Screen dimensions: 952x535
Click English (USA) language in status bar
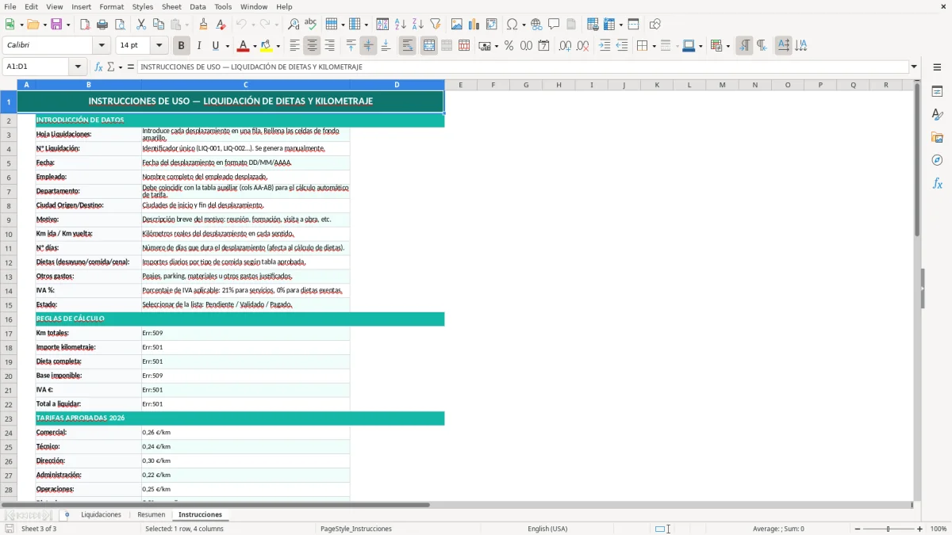pyautogui.click(x=547, y=529)
